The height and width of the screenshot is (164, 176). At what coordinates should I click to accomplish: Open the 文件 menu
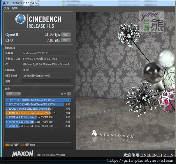pyautogui.click(x=6, y=8)
